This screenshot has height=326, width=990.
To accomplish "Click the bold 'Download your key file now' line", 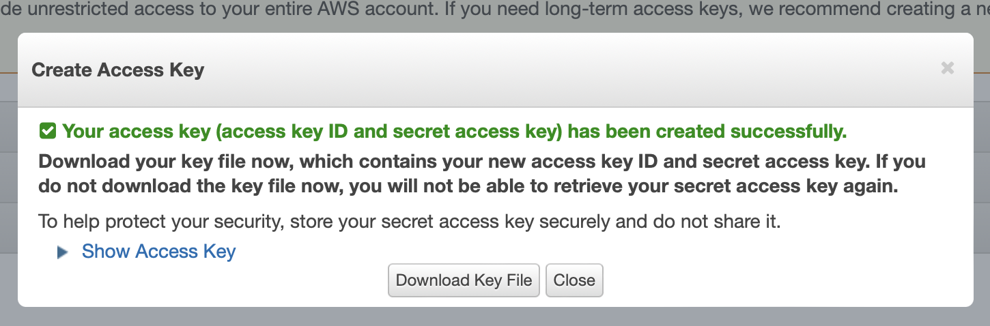I will (x=482, y=162).
